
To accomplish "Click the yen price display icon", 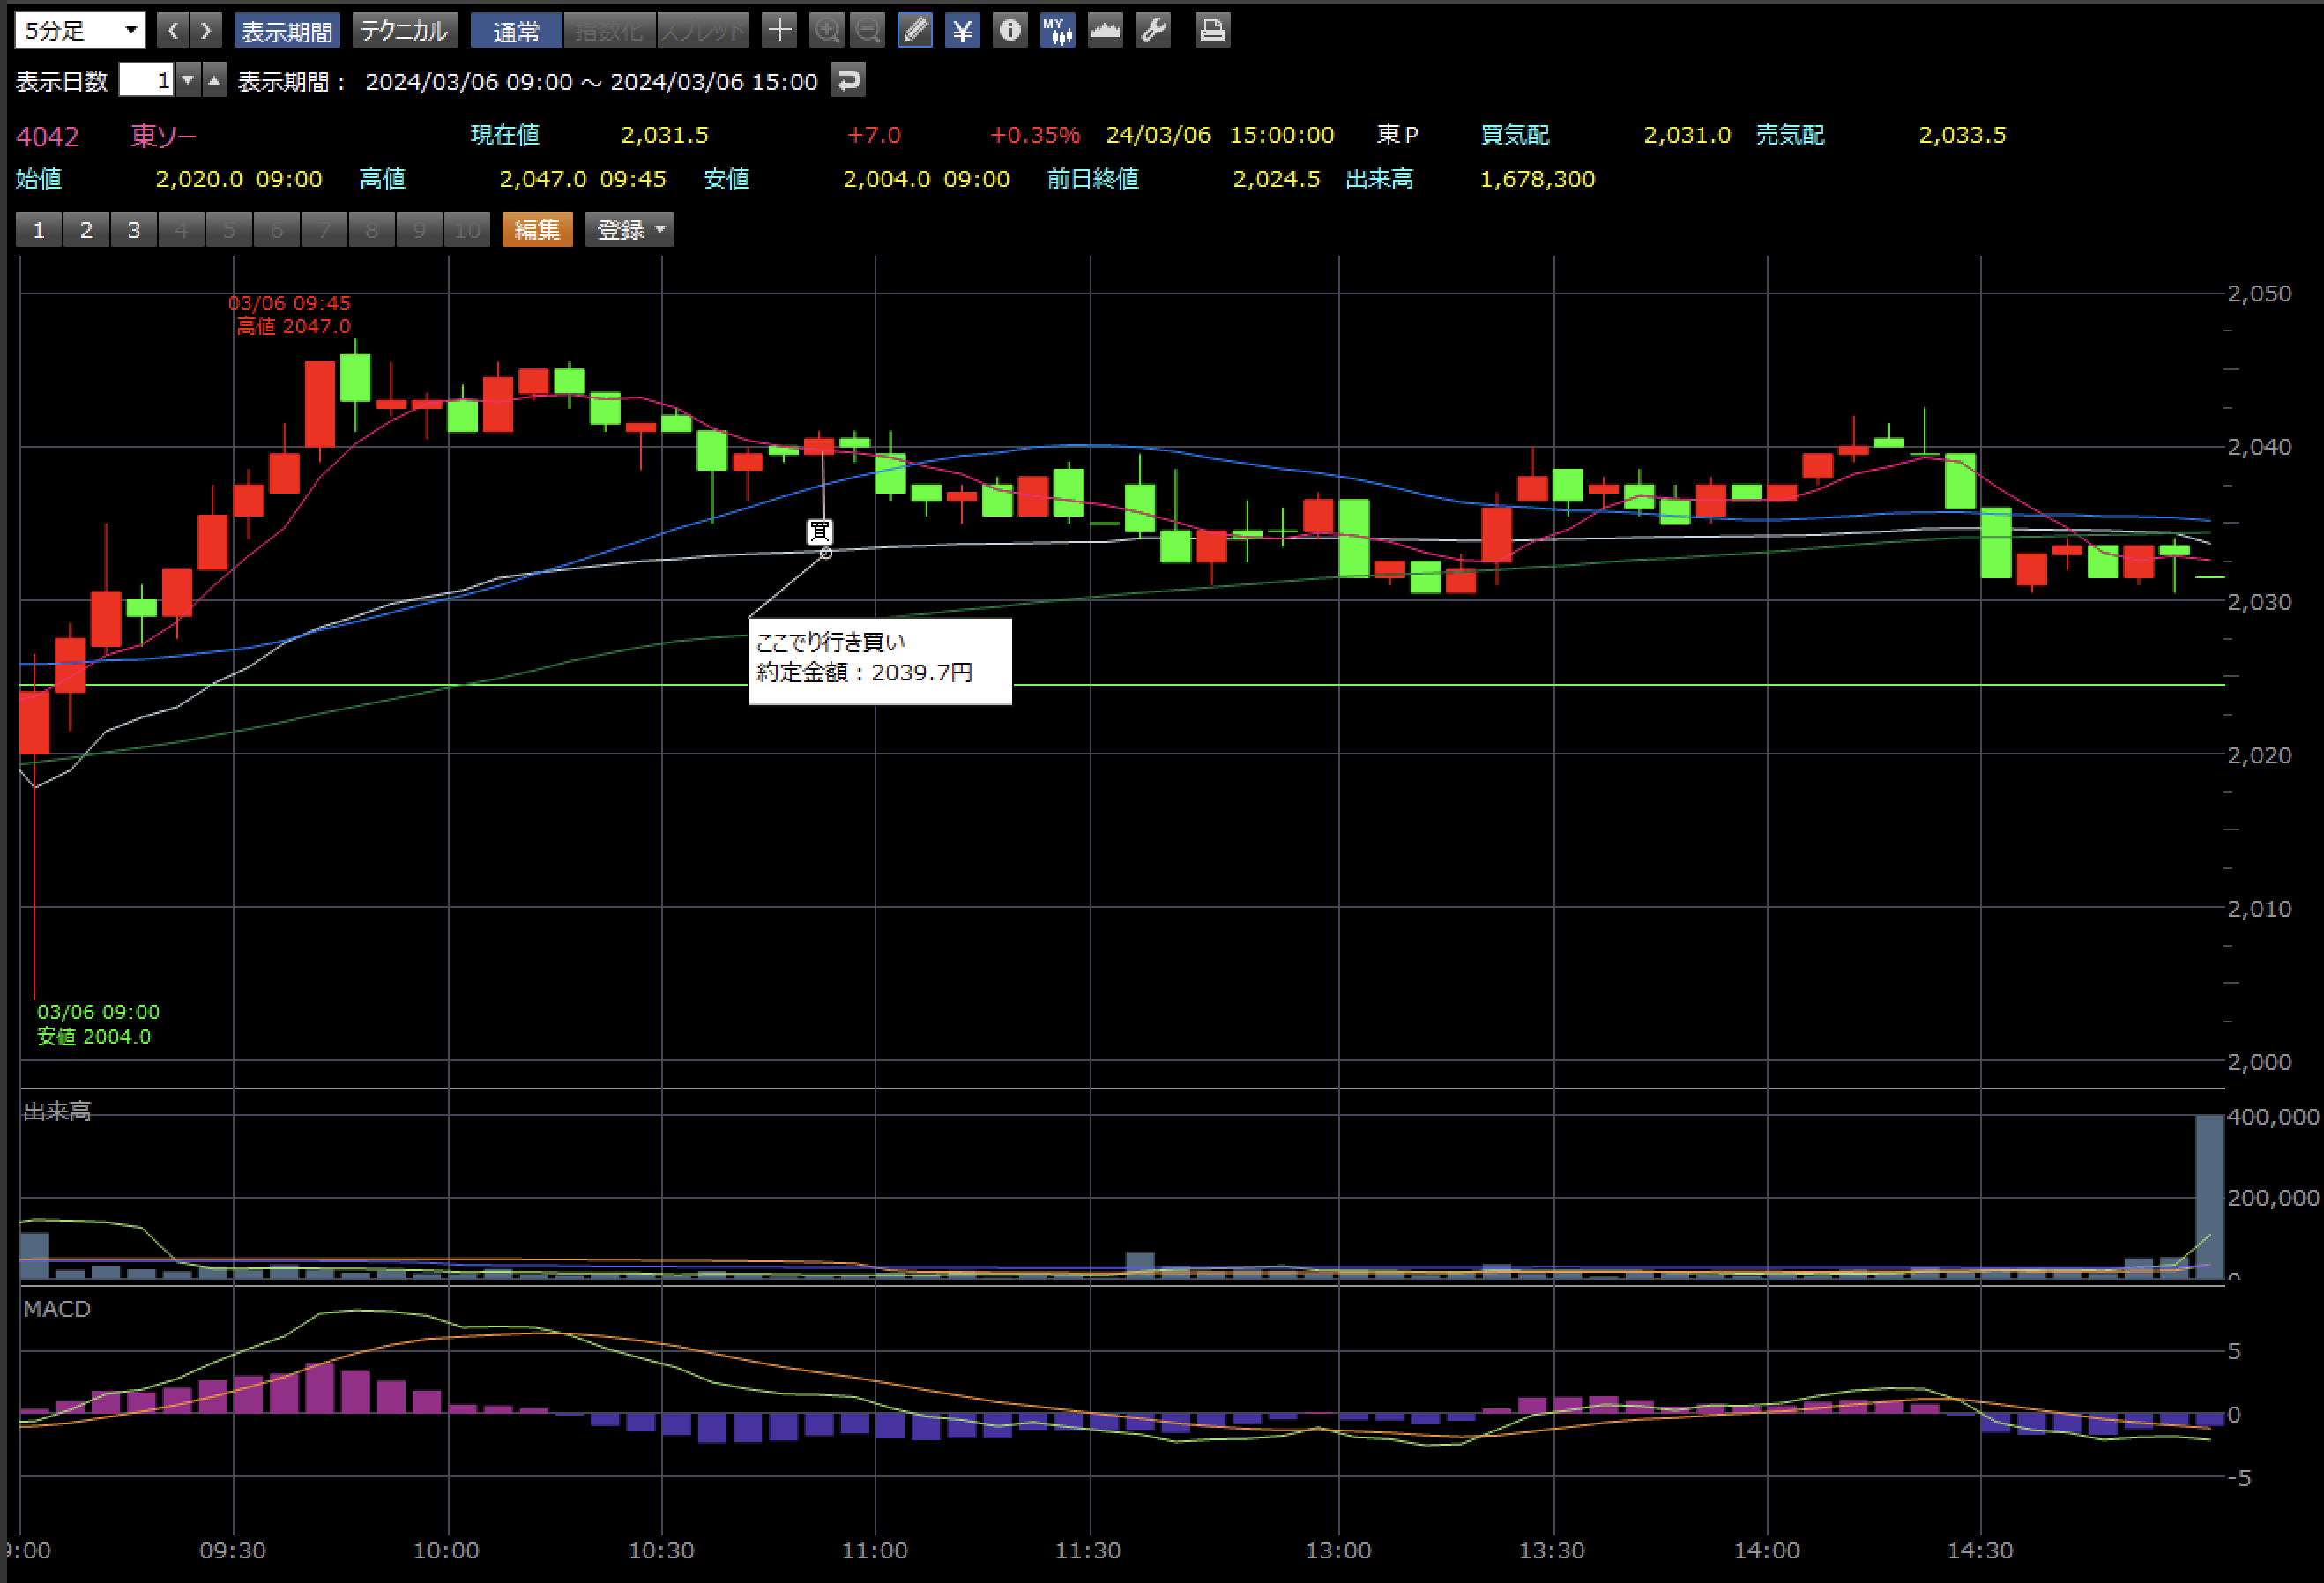I will [x=962, y=30].
